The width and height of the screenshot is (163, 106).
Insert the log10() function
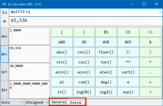click(x=84, y=92)
